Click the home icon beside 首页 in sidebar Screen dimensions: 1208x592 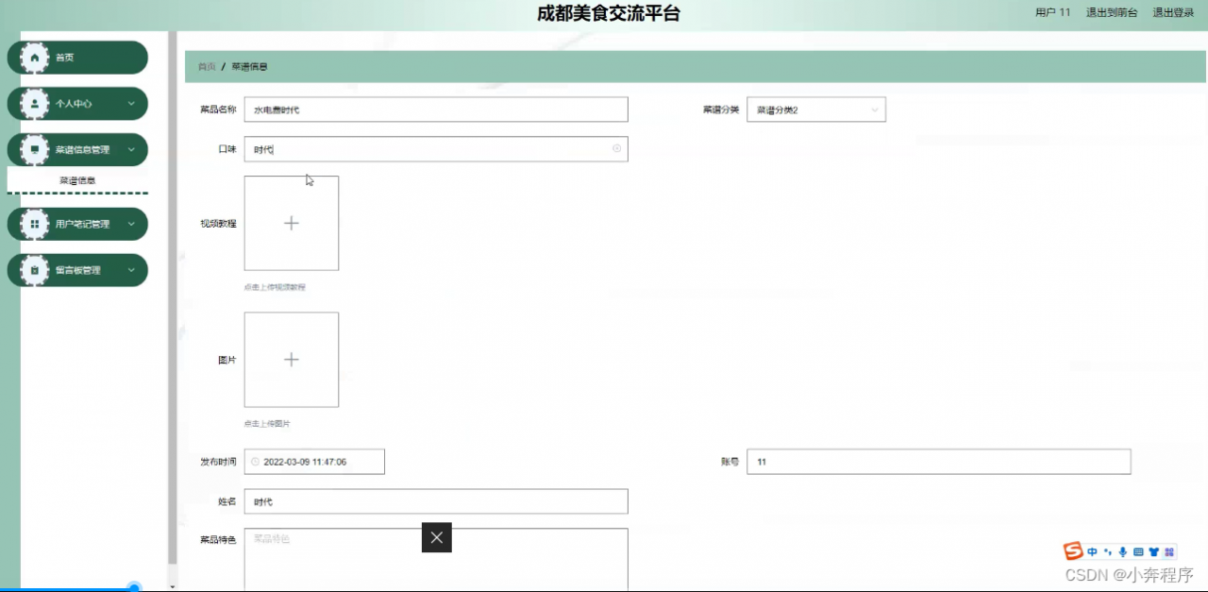[36, 57]
